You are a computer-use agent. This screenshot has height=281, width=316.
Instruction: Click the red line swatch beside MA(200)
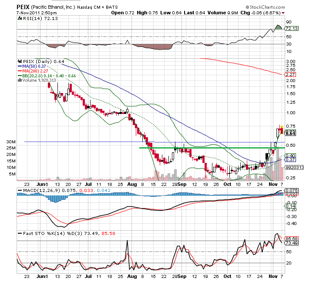tap(20, 71)
